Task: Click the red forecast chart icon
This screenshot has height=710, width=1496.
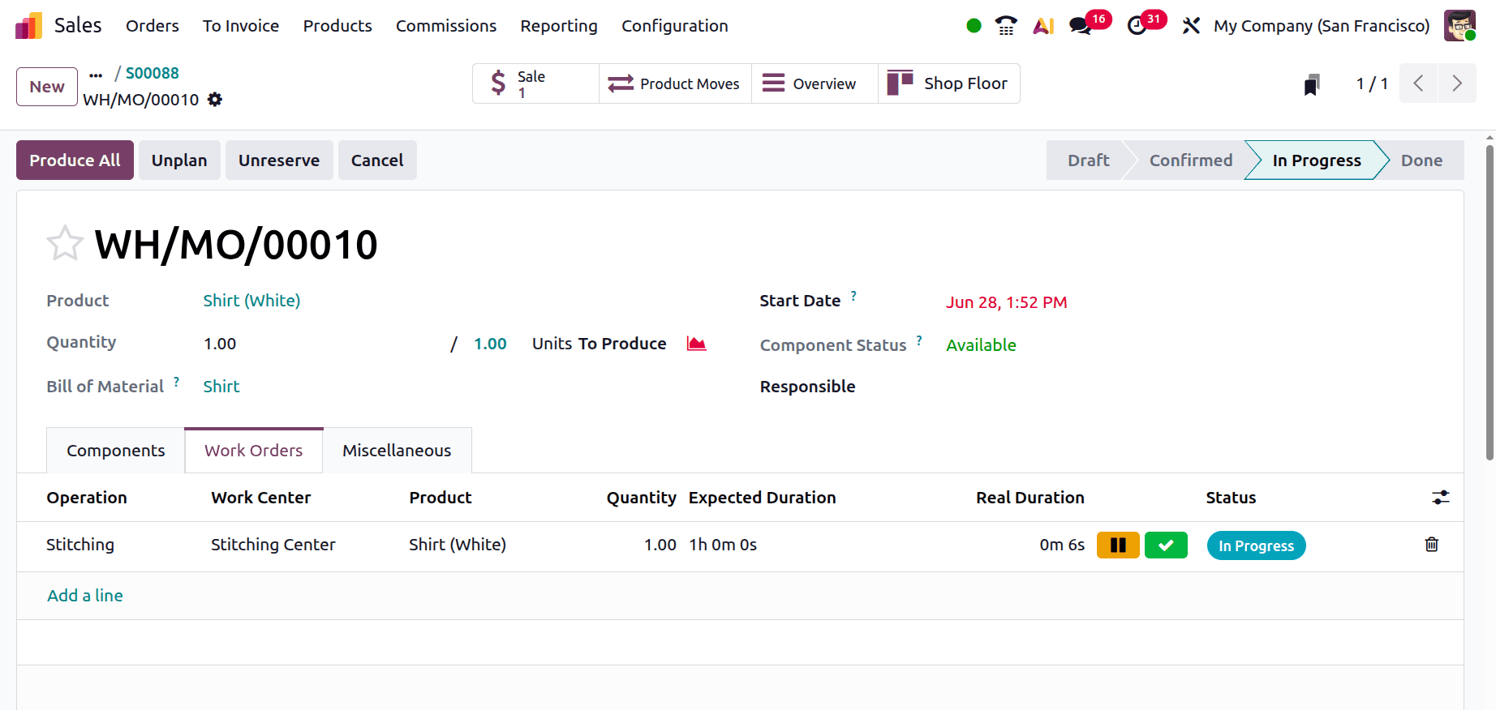Action: point(696,343)
